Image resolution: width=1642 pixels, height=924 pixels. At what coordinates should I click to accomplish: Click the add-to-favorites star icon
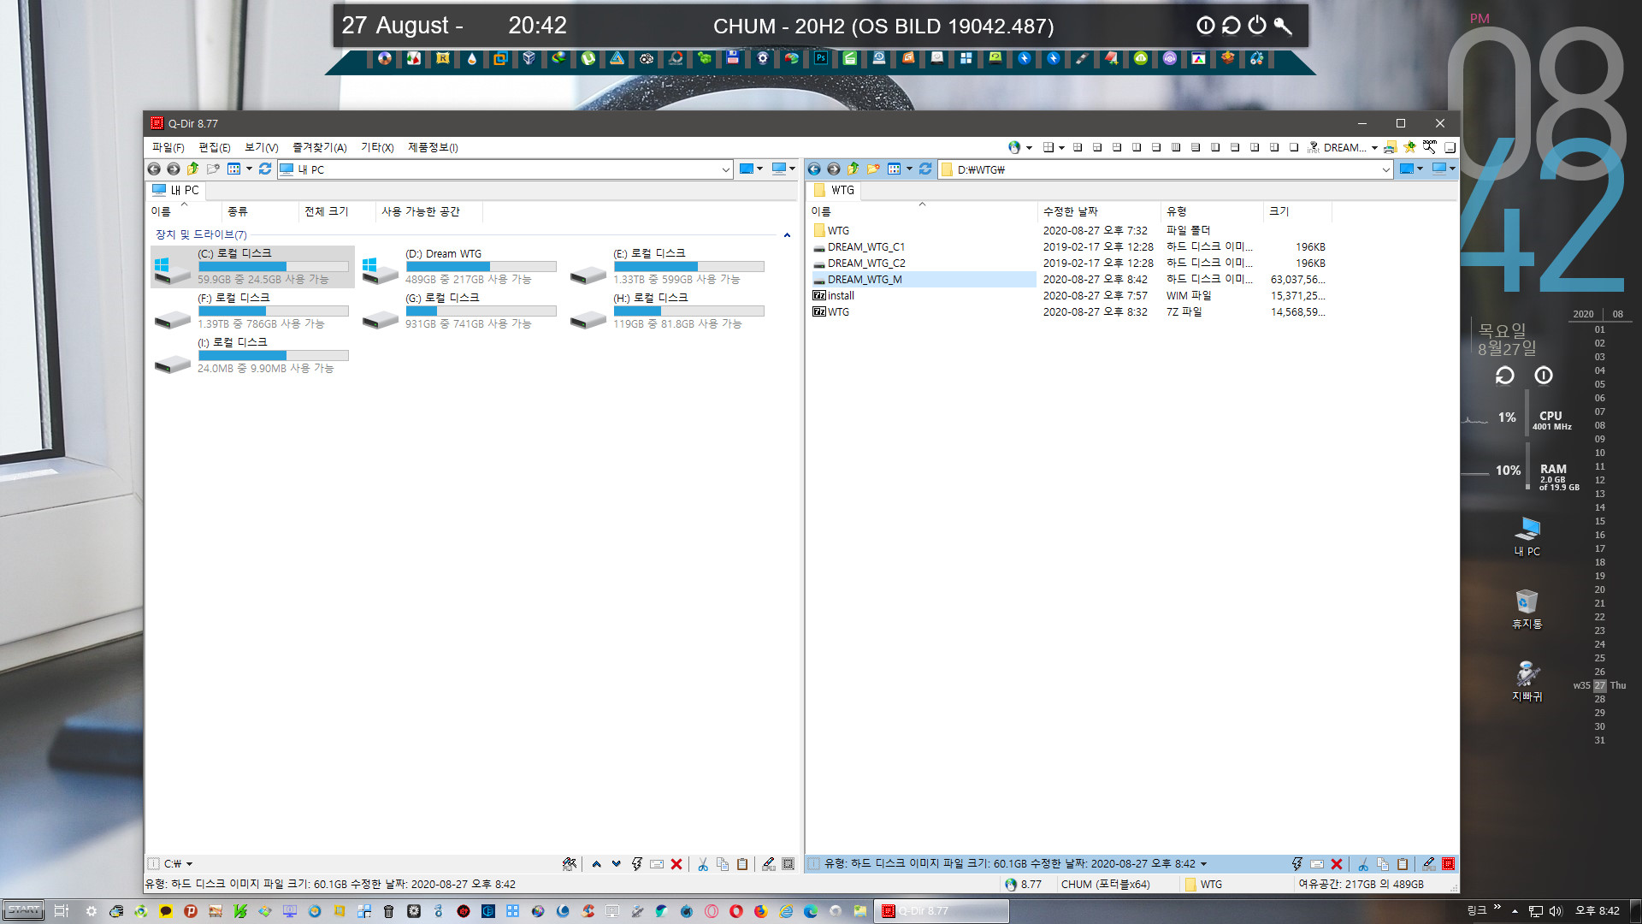pos(1409,147)
